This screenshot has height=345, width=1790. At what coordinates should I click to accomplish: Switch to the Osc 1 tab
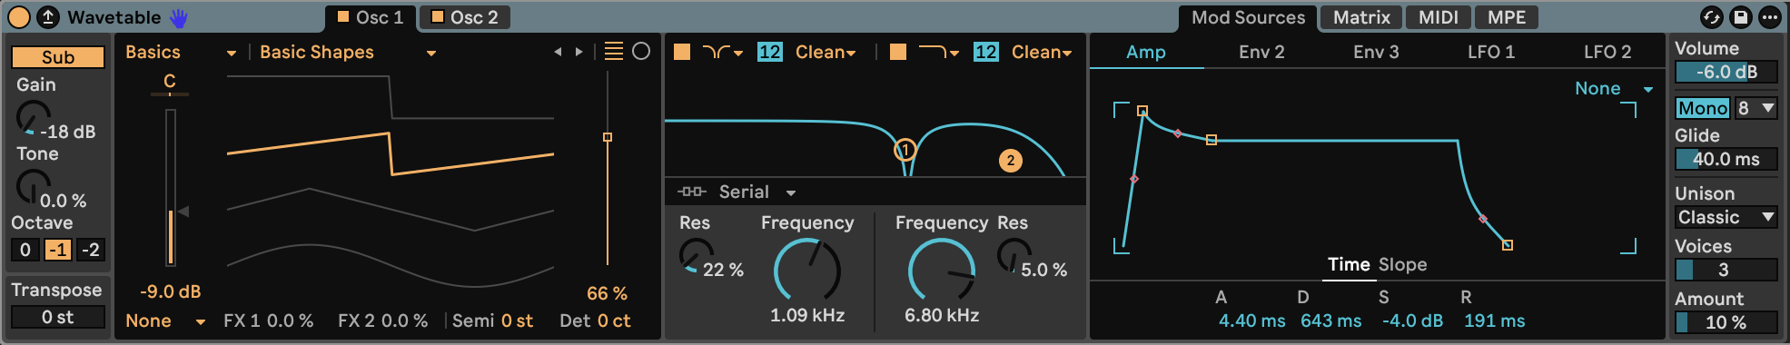click(371, 17)
